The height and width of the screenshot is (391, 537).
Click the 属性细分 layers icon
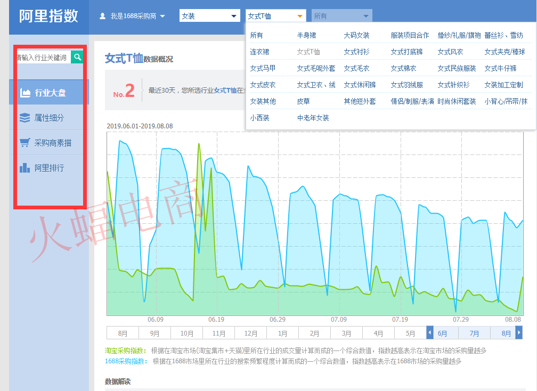click(25, 118)
